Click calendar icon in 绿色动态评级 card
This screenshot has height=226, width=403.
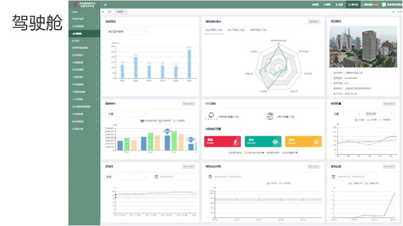(x=210, y=177)
